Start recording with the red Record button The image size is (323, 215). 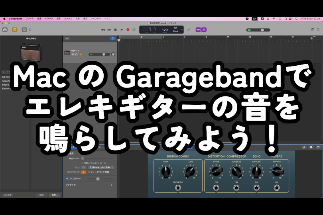pyautogui.click(x=128, y=29)
